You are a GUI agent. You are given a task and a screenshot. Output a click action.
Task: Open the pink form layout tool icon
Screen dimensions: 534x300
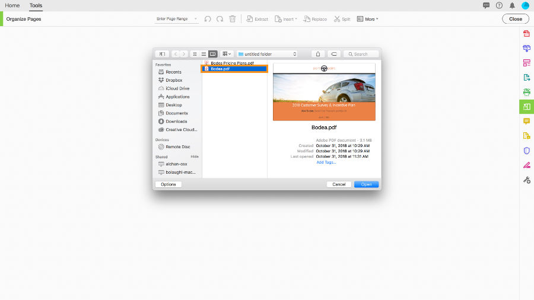[x=526, y=63]
